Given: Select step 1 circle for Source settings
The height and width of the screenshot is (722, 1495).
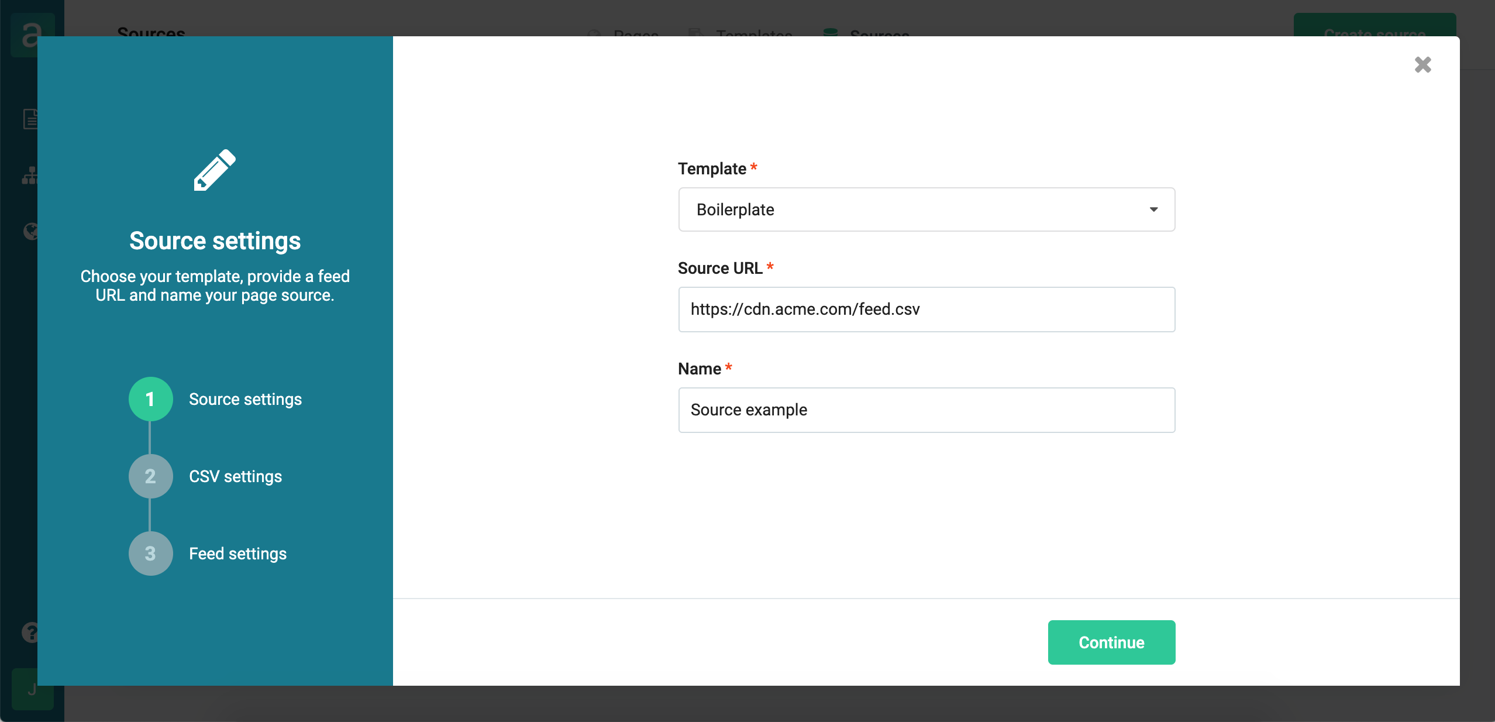Looking at the screenshot, I should (150, 399).
